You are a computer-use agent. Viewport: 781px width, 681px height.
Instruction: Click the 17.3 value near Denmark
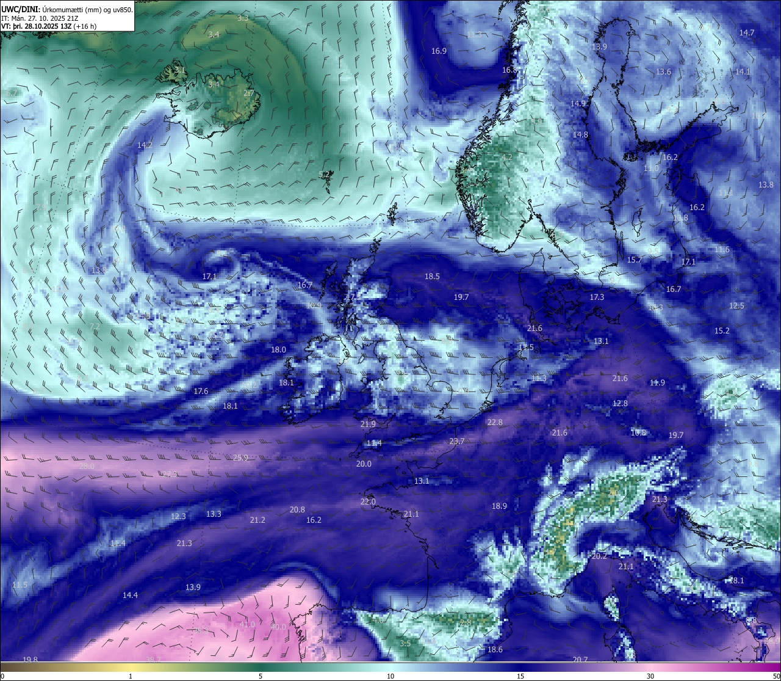click(x=597, y=297)
